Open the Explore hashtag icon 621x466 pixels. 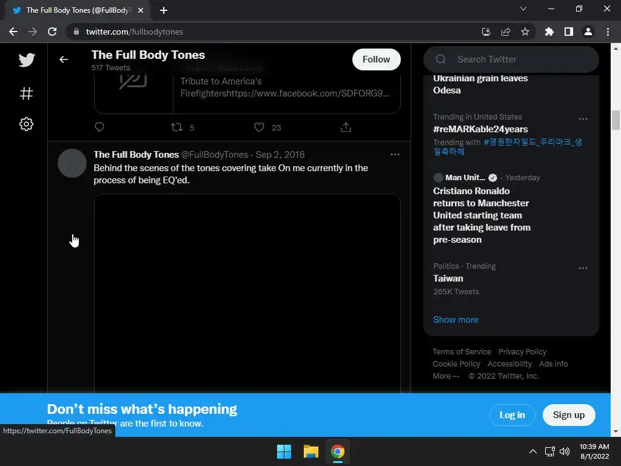click(27, 93)
